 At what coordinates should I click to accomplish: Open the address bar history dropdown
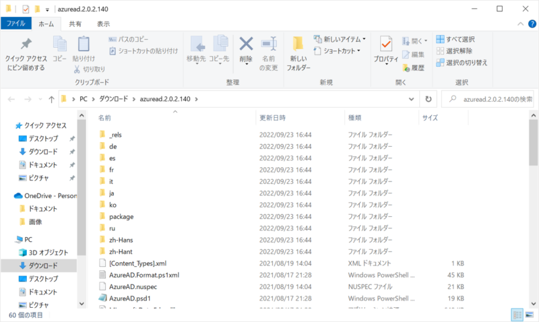[x=412, y=99]
